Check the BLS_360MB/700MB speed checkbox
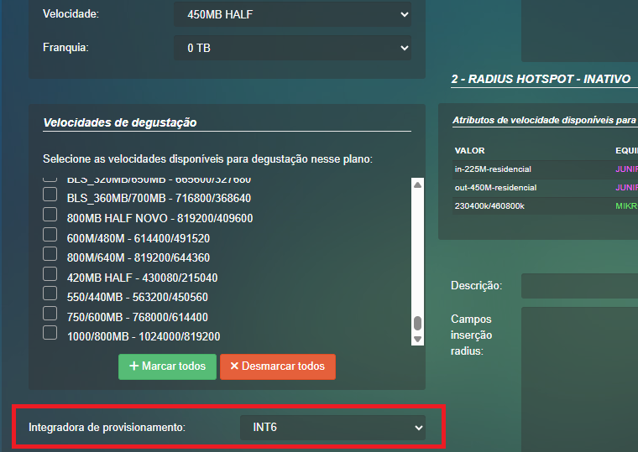The image size is (638, 452). tap(50, 195)
